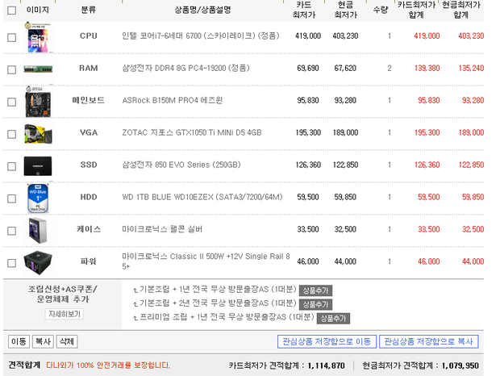Check the 케이스 row checkbox
The width and height of the screenshot is (500, 376).
click(11, 231)
